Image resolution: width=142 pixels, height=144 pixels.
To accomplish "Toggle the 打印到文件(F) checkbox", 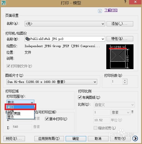I will (x=8, y=66).
